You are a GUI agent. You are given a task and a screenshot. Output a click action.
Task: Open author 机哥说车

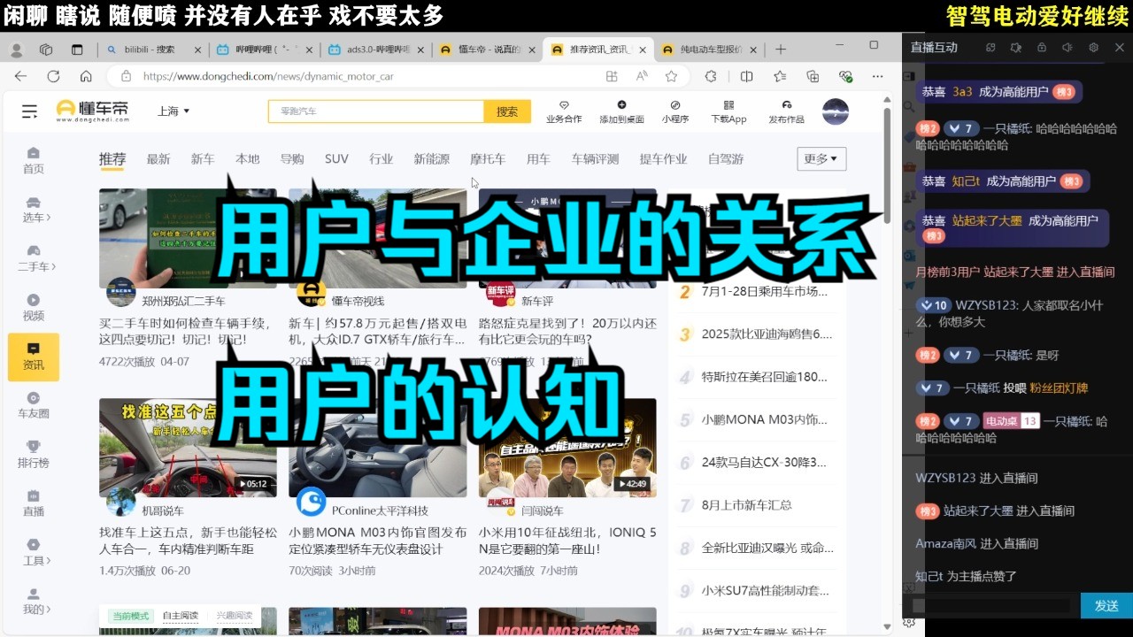[x=163, y=511]
